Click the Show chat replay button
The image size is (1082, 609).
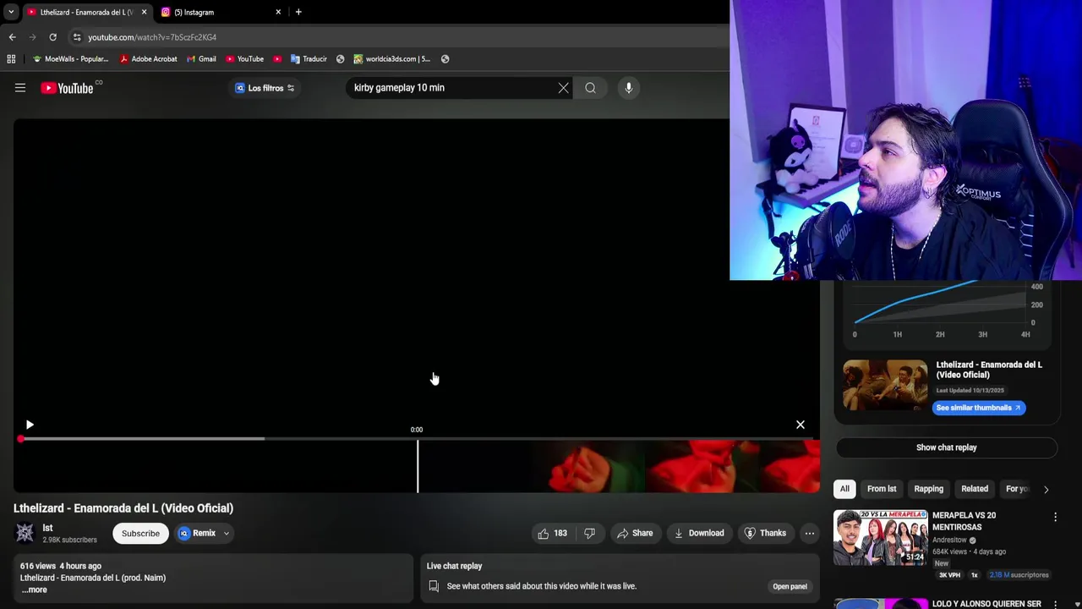[x=946, y=447]
